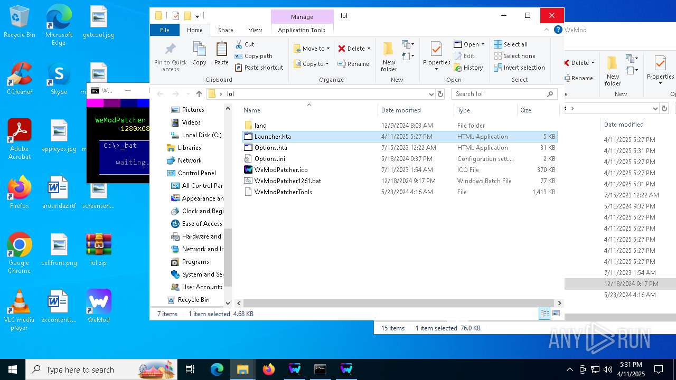Switch to large icons view button
Viewport: 676px width, 380px height.
click(x=556, y=314)
